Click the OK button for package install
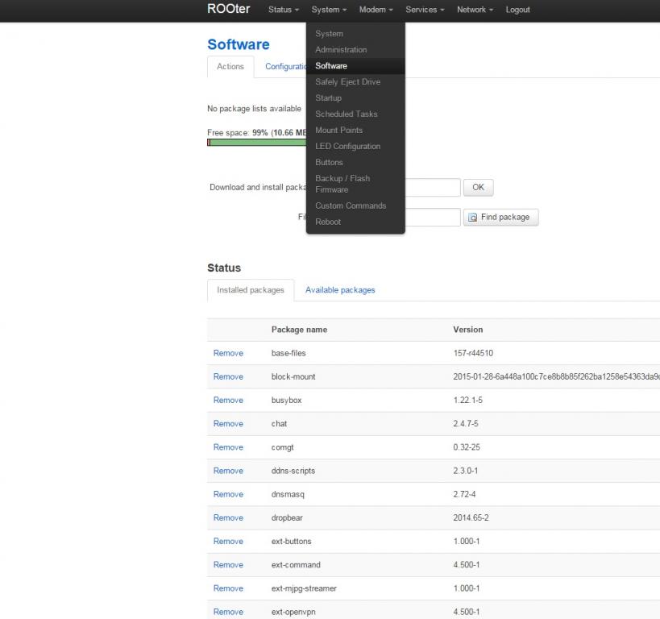The image size is (660, 619). click(478, 187)
